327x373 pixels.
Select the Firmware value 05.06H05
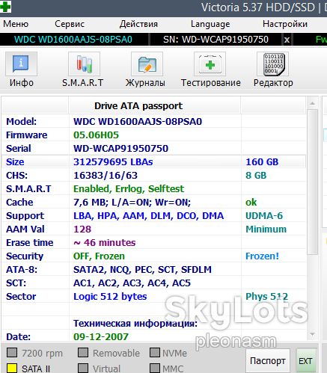click(x=96, y=135)
